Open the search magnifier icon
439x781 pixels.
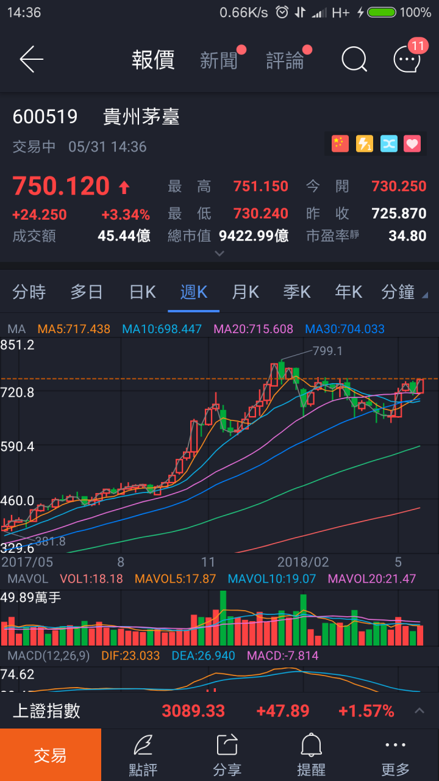(354, 59)
